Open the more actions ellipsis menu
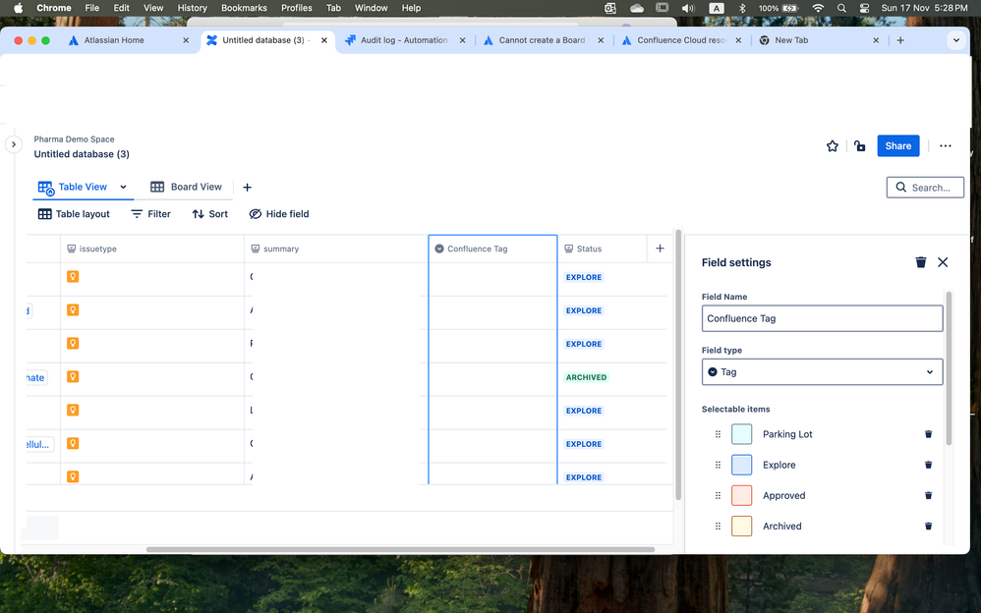 tap(946, 145)
